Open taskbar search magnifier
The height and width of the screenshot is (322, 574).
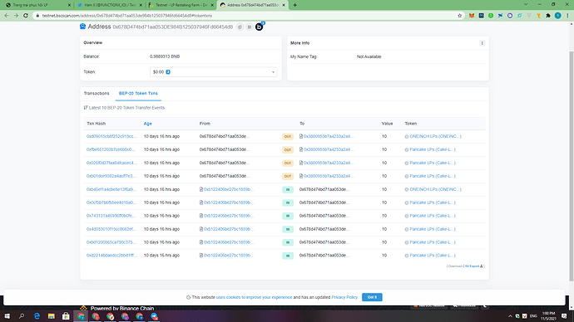22,316
